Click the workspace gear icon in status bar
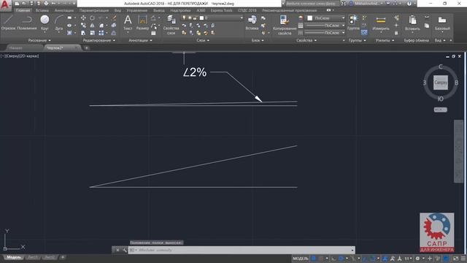 [x=417, y=258]
